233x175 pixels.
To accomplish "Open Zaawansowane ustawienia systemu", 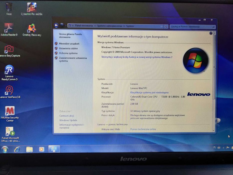I will (x=73, y=59).
